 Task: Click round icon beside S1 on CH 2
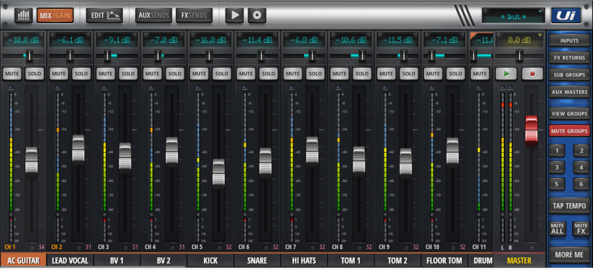[x=79, y=247]
